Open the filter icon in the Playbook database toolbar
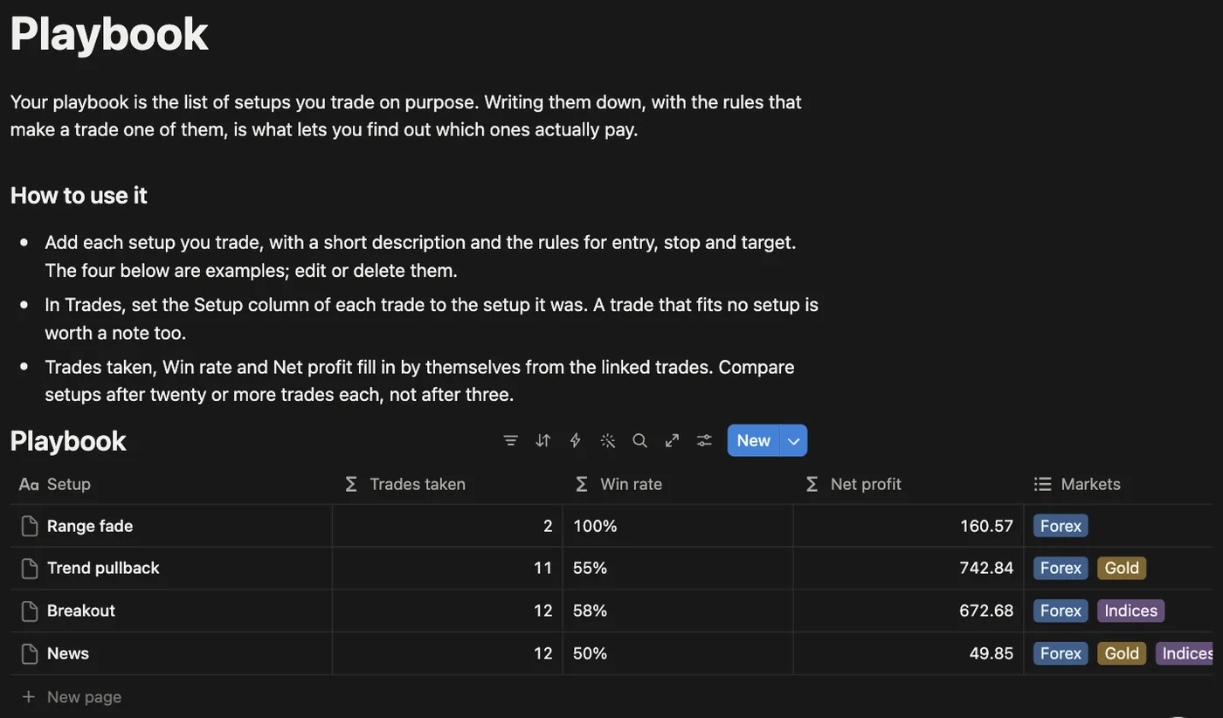Image resolution: width=1223 pixels, height=718 pixels. 511,440
